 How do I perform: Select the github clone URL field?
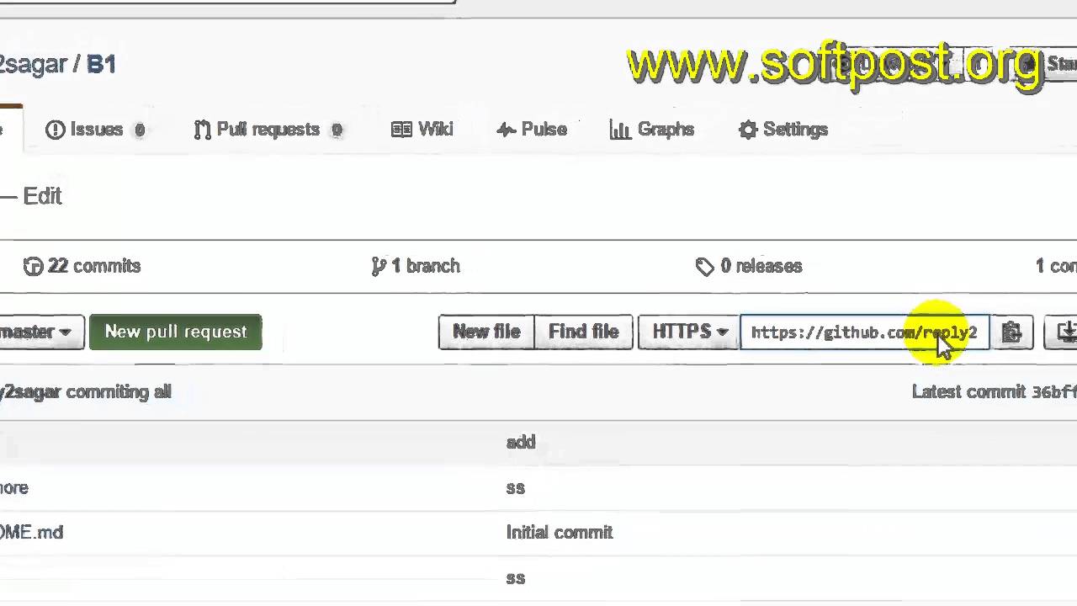[x=865, y=332]
